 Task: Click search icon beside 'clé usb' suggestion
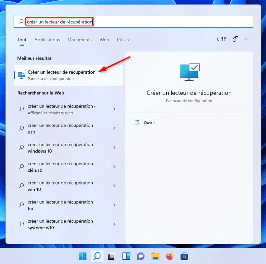point(21,167)
